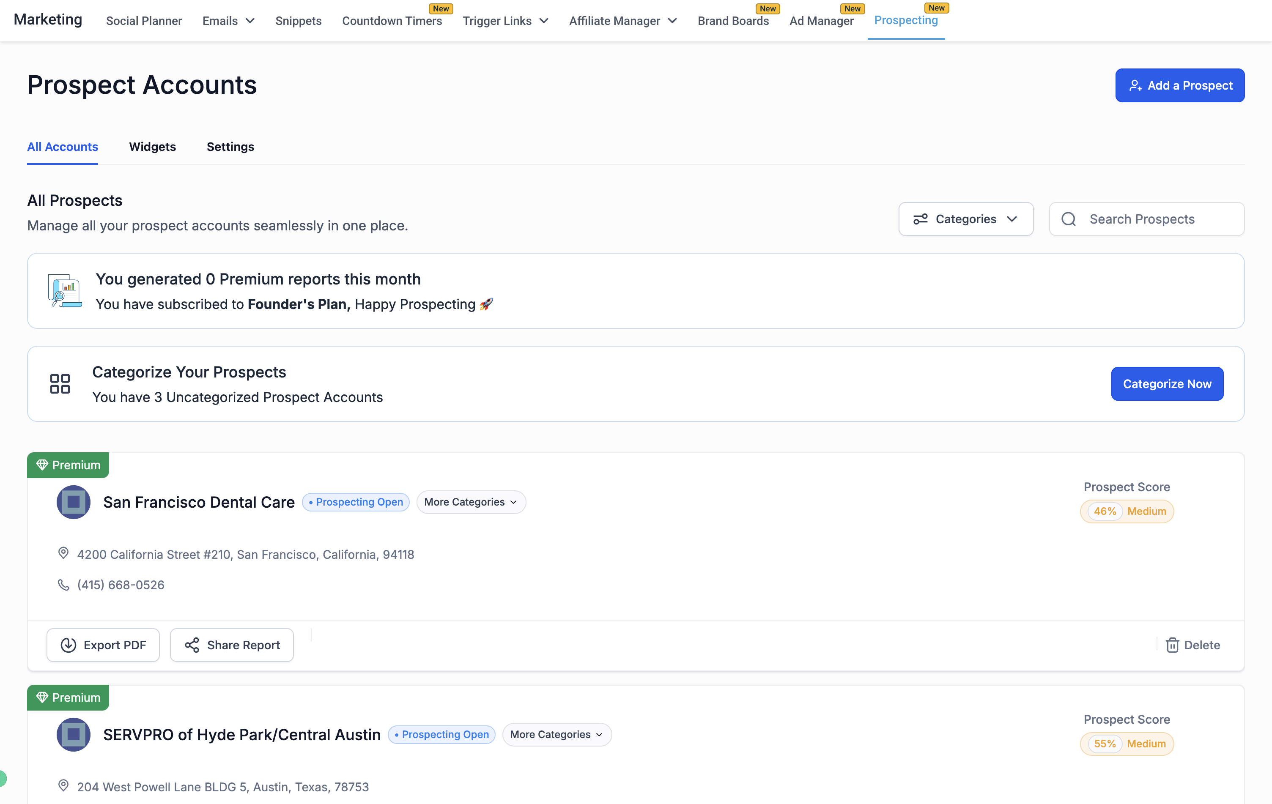Click the SERVPRO account avatar icon
1272x804 pixels.
[74, 734]
